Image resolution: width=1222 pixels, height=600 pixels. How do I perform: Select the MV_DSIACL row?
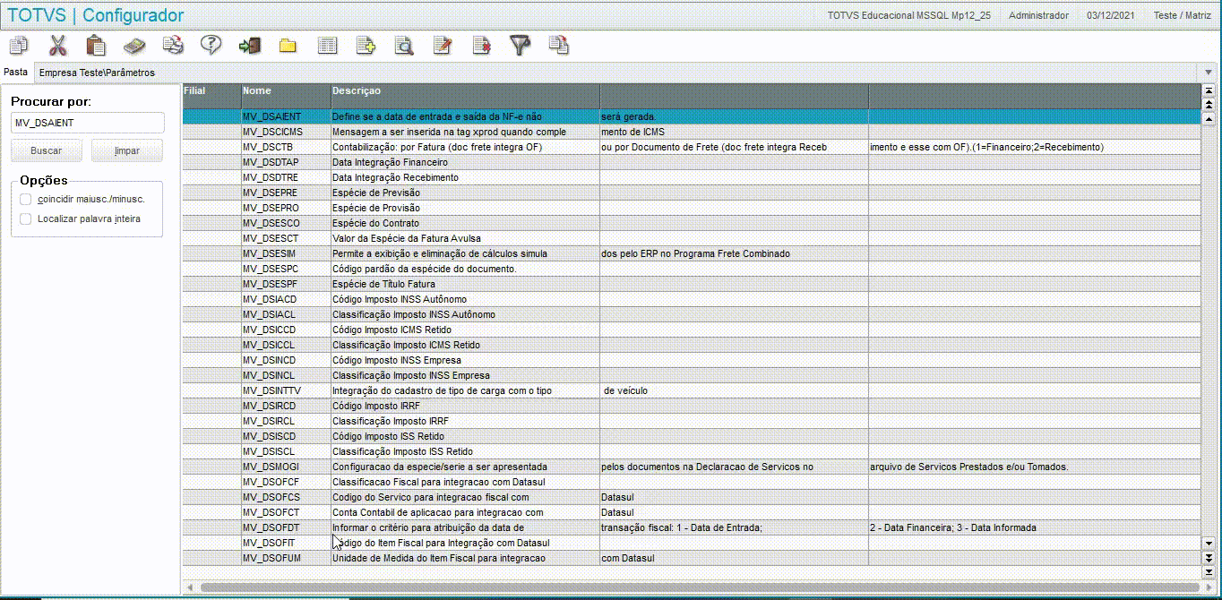[x=692, y=314]
